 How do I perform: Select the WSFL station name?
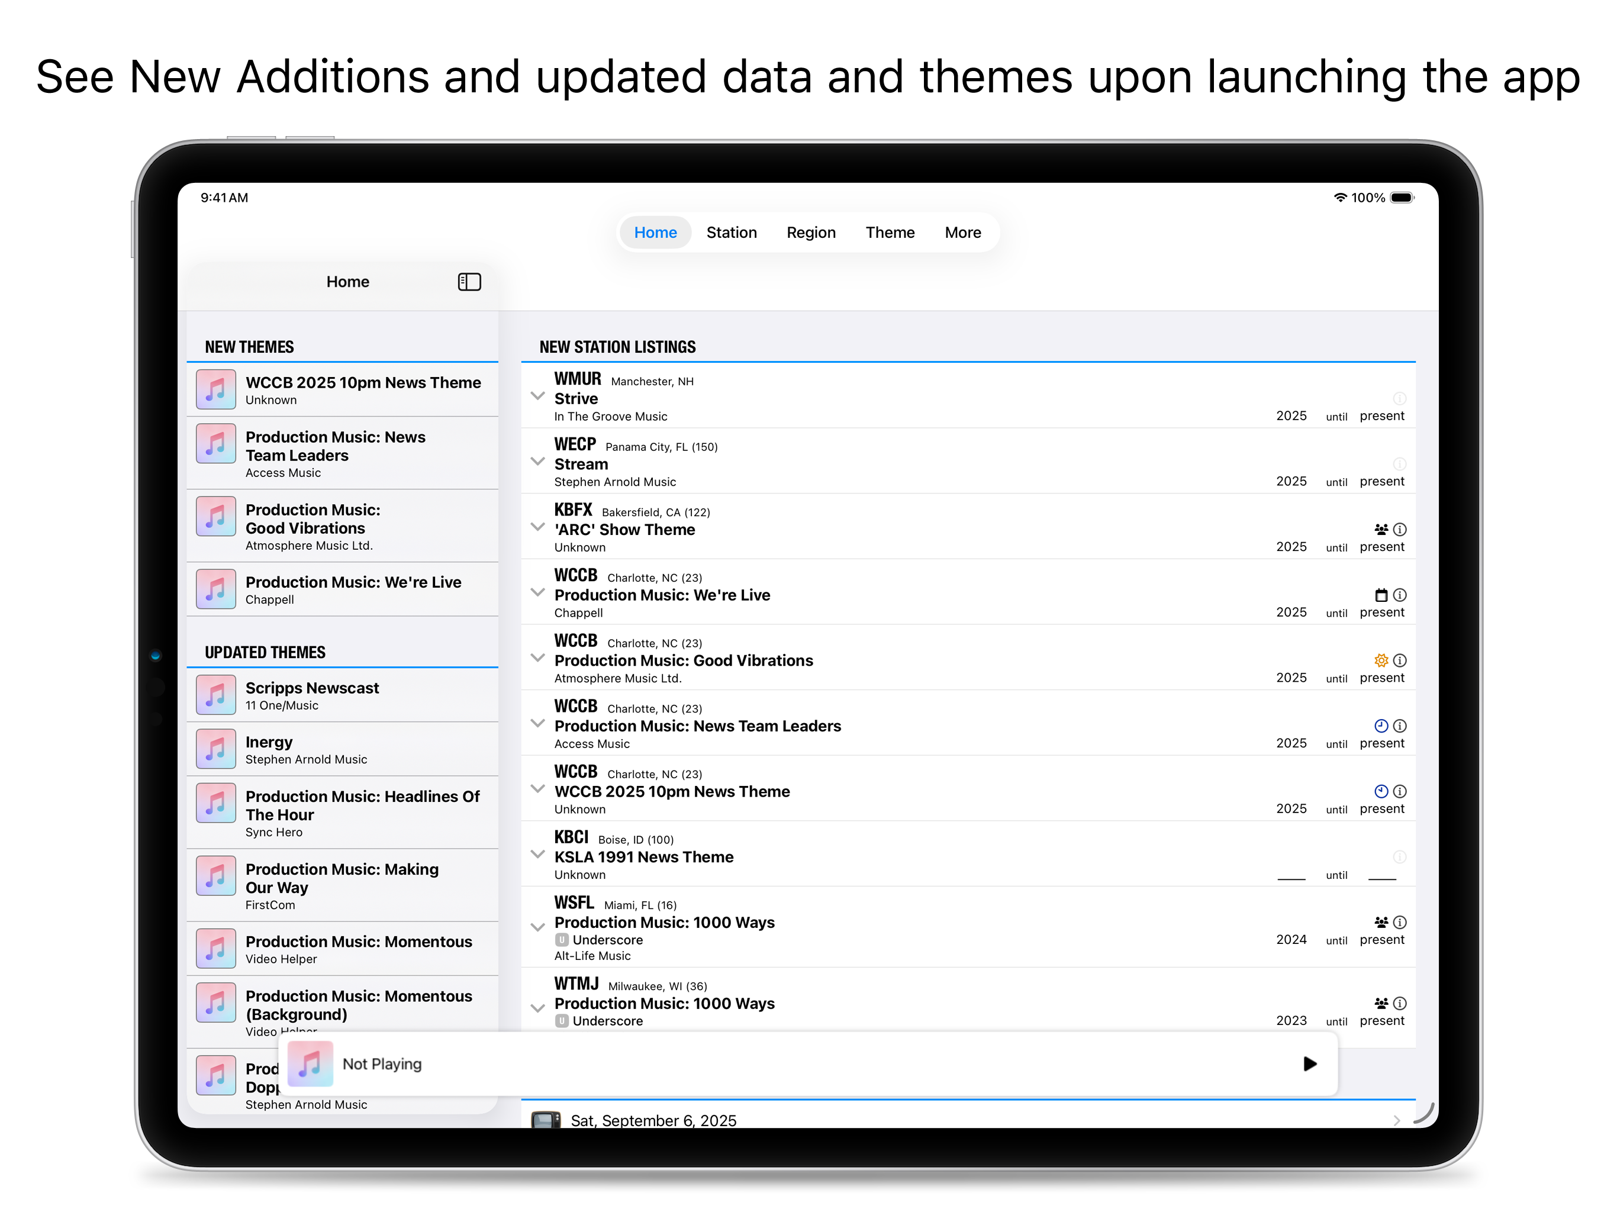574,903
